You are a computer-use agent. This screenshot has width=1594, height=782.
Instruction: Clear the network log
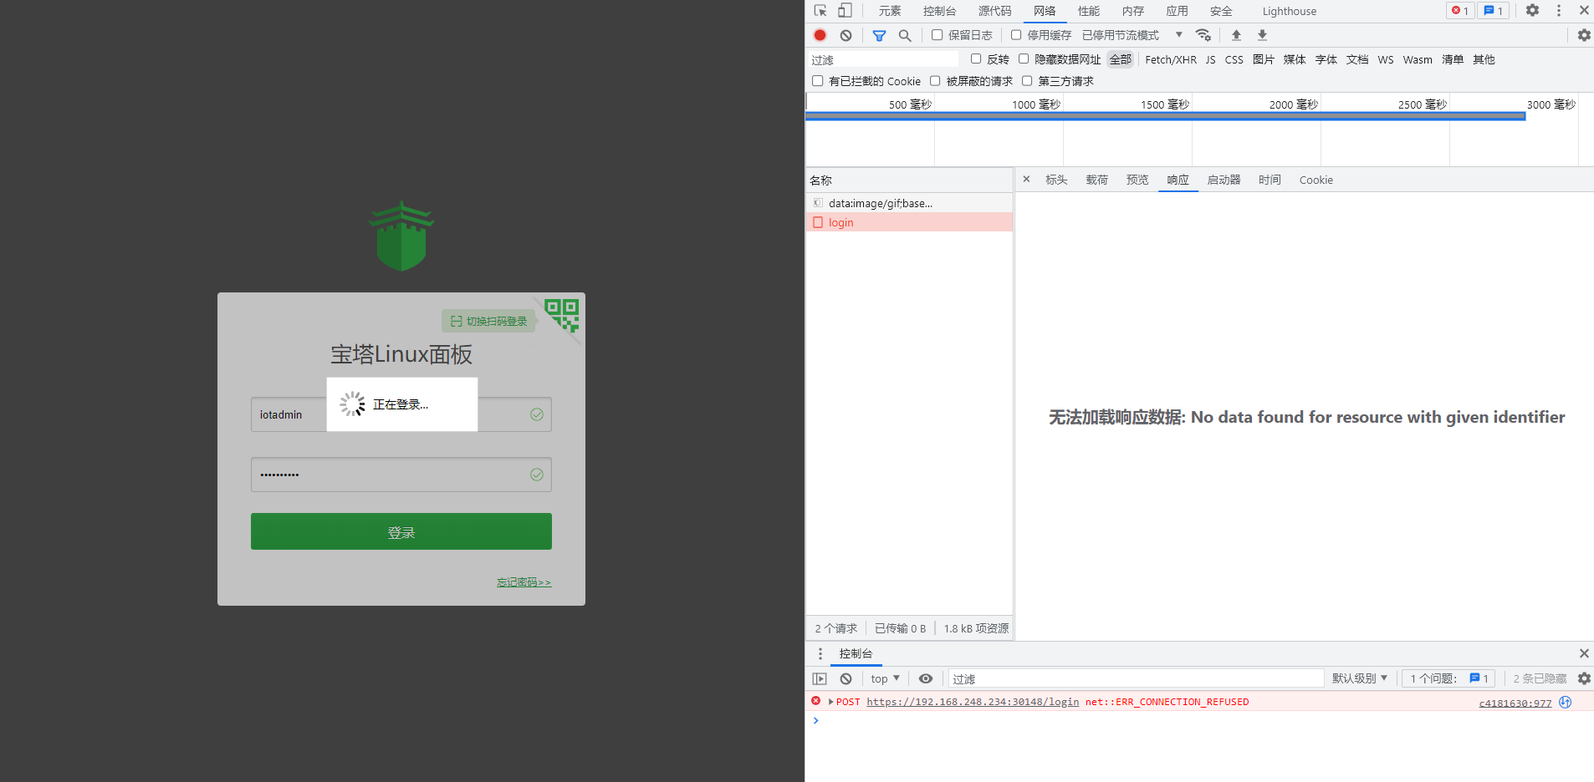click(846, 35)
